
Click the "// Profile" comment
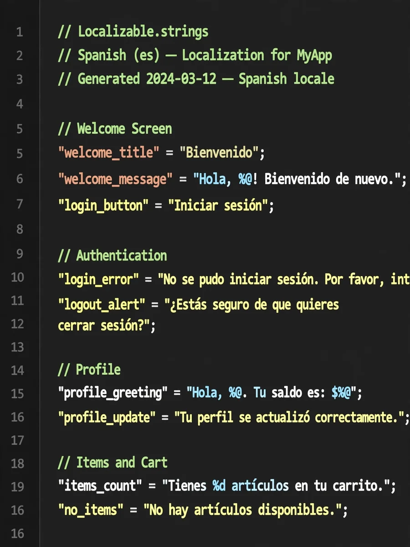[90, 369]
